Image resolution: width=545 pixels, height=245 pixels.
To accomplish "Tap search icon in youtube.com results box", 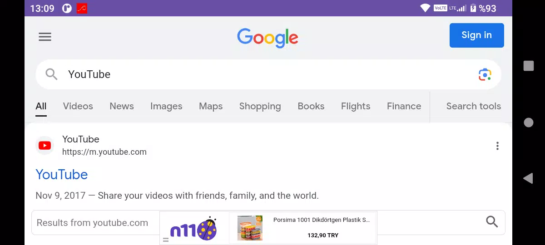I will [492, 222].
